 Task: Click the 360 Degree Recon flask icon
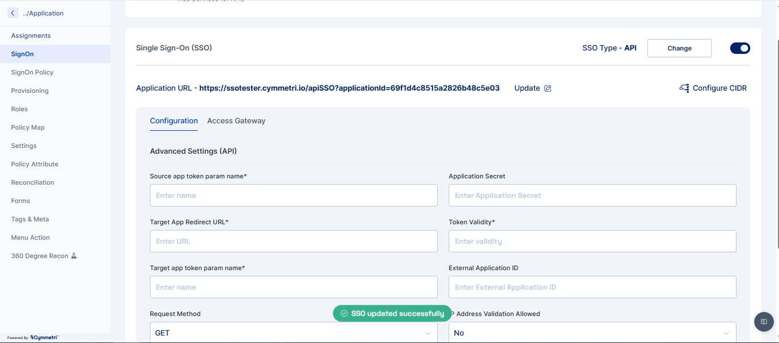click(74, 256)
